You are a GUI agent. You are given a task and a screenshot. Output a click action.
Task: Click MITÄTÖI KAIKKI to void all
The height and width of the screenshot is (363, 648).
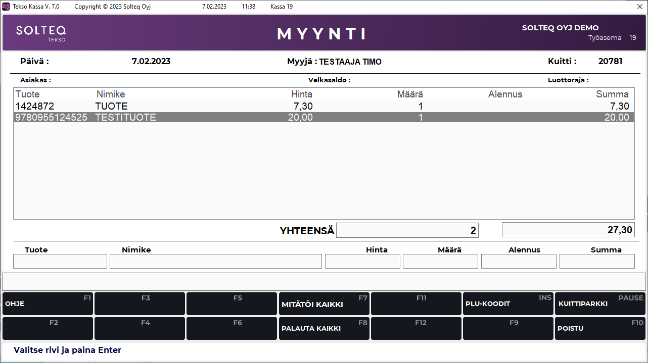pos(324,304)
